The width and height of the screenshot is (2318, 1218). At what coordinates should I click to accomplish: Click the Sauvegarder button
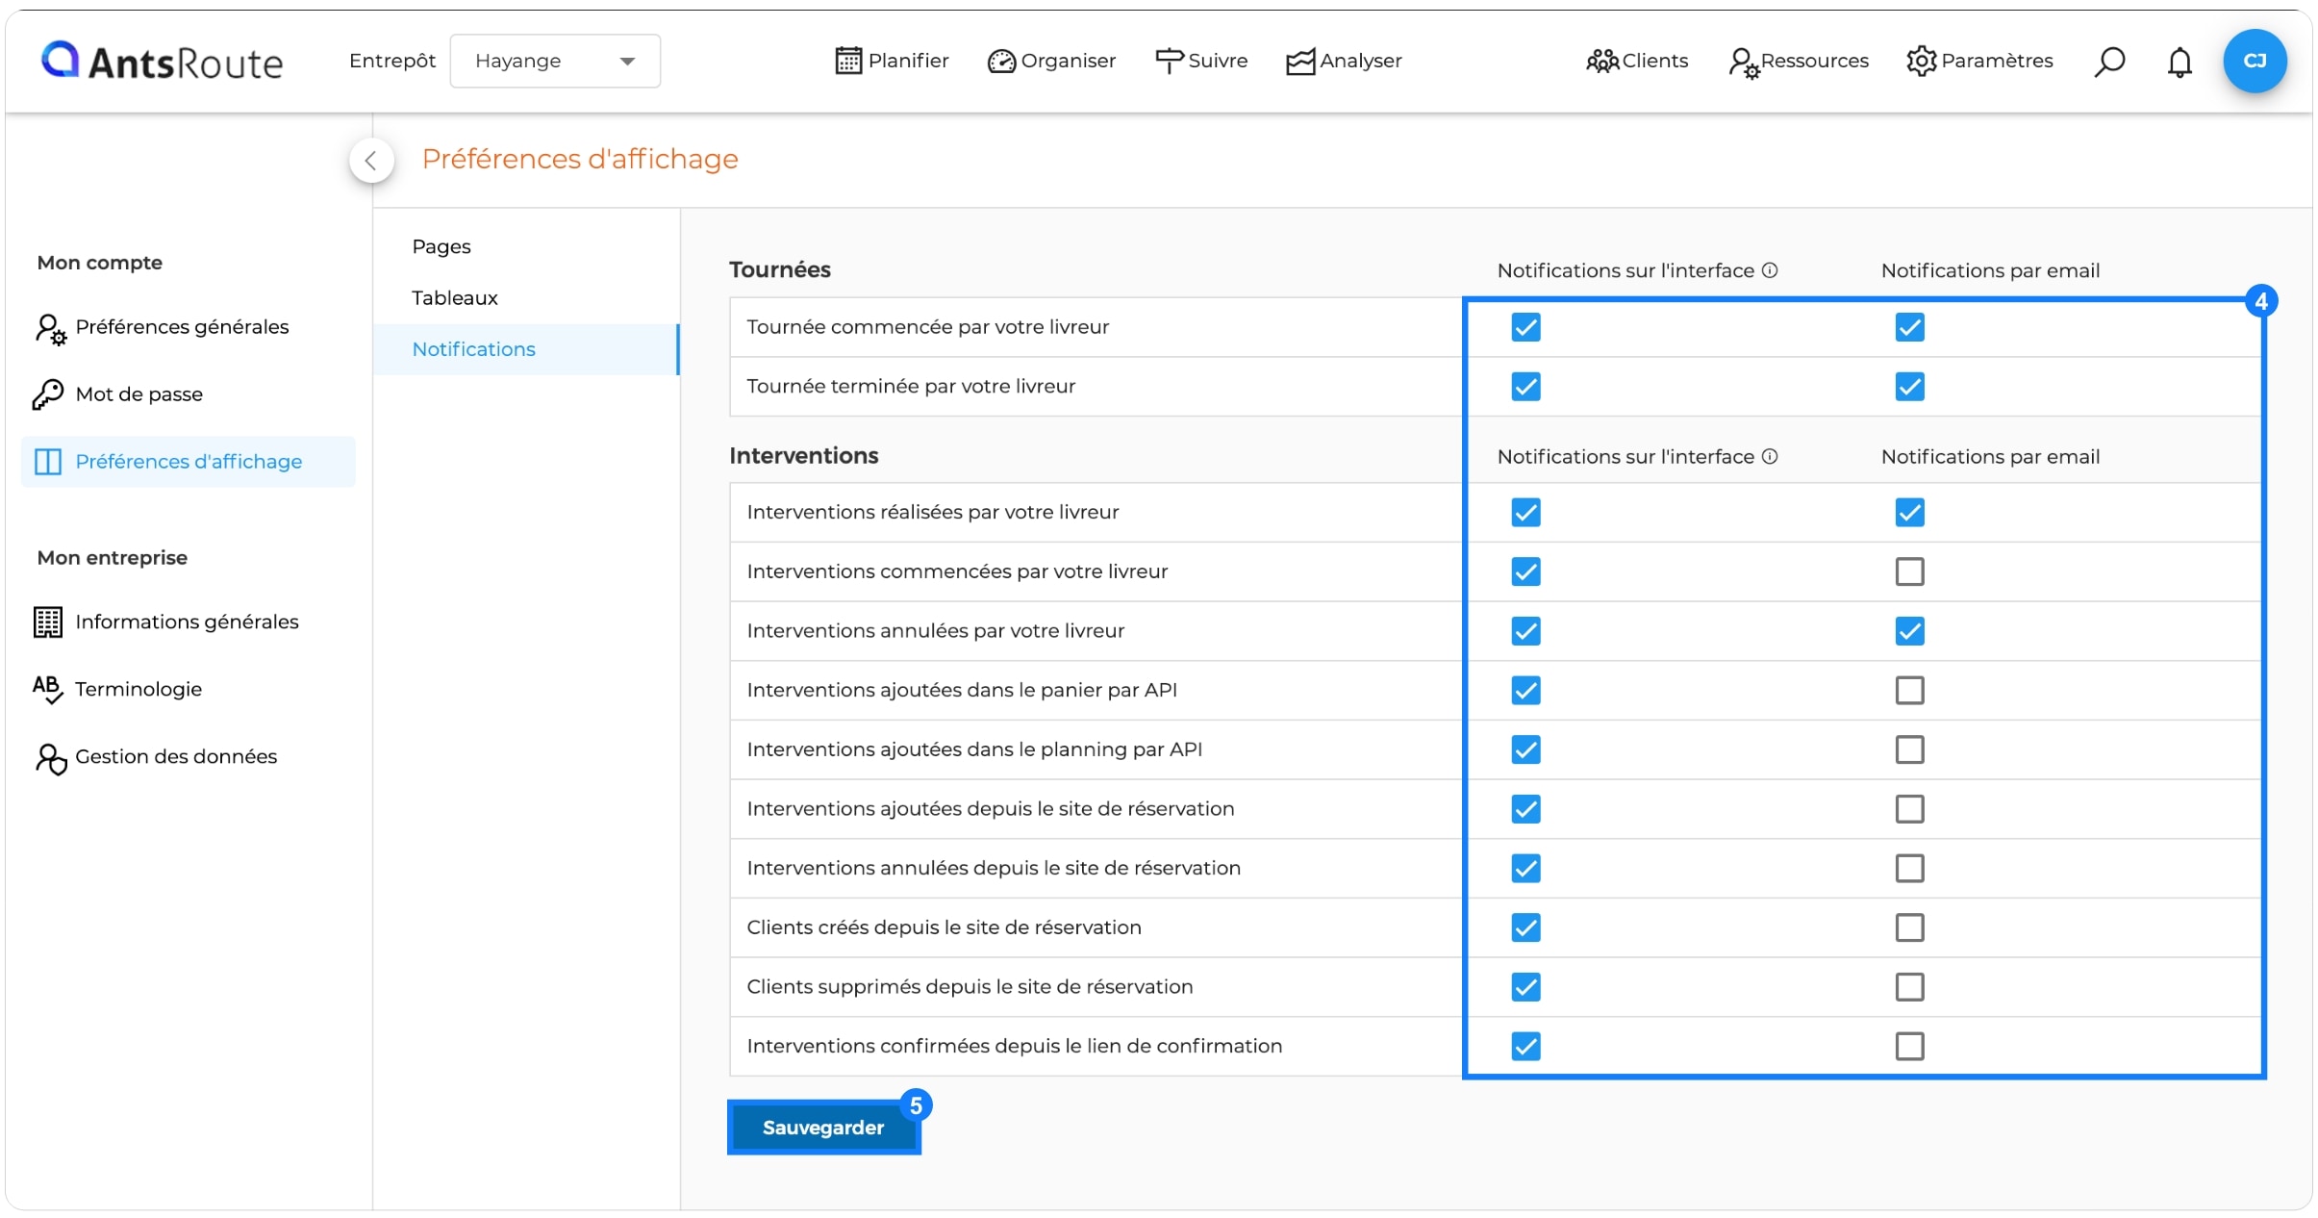(823, 1128)
